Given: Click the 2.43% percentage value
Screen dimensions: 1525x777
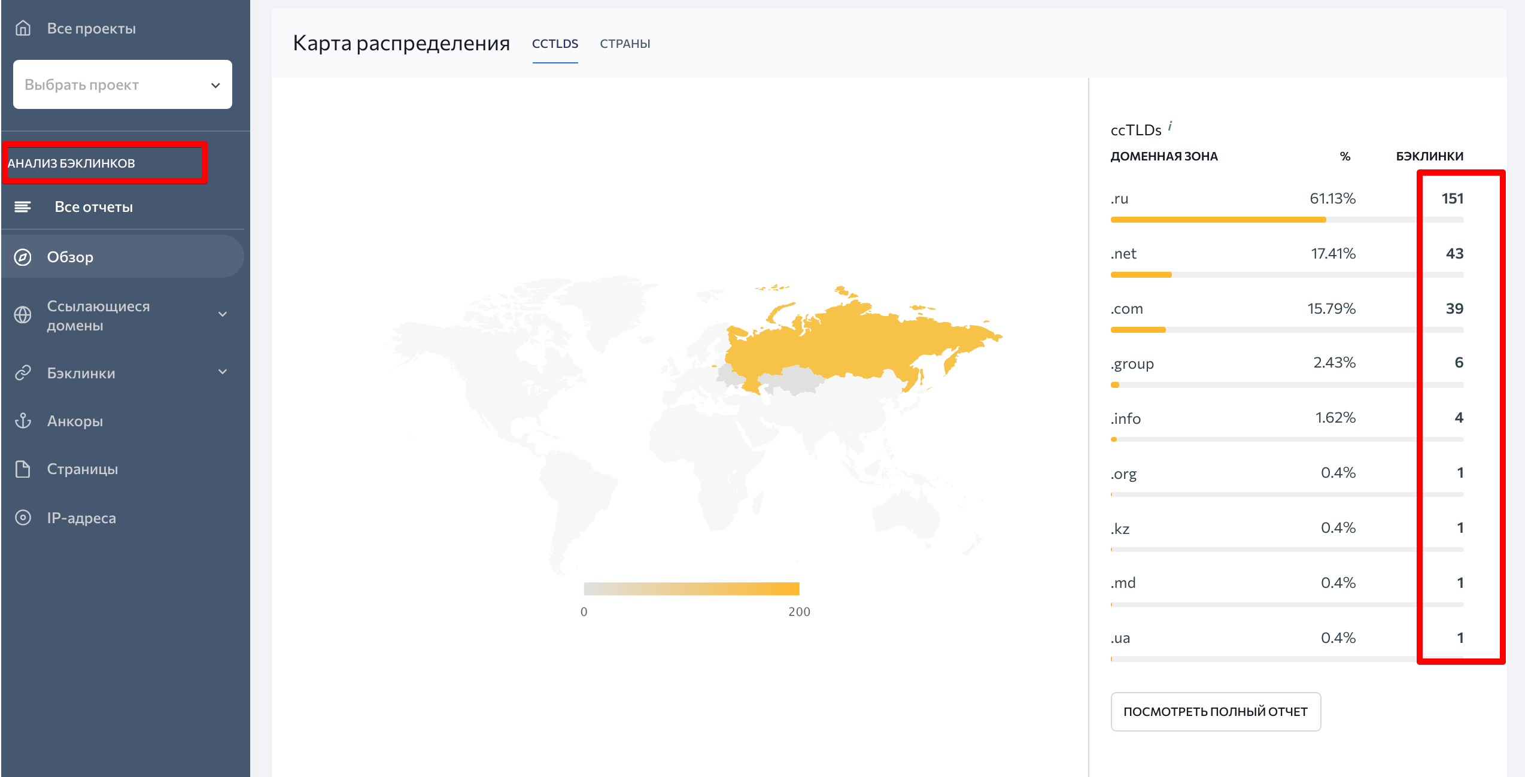Looking at the screenshot, I should tap(1334, 363).
